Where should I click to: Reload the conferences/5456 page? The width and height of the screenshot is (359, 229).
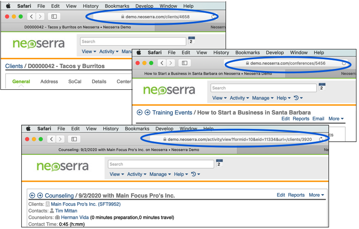(344, 63)
